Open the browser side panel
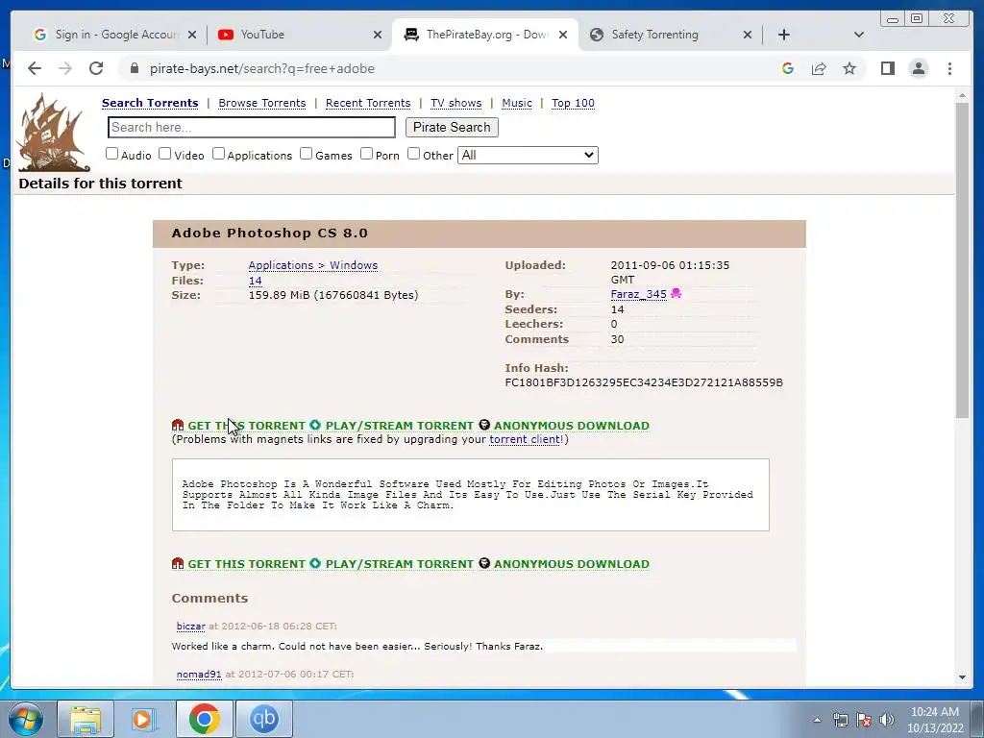984x738 pixels. tap(887, 68)
